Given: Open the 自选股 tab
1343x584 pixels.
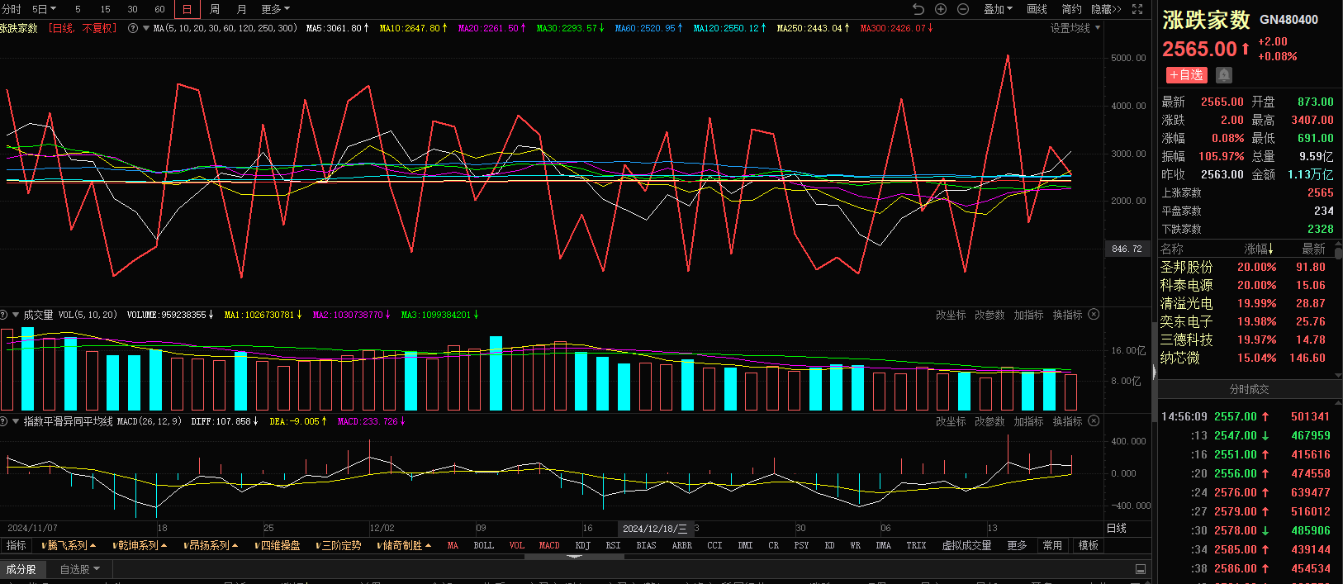Looking at the screenshot, I should [79, 569].
